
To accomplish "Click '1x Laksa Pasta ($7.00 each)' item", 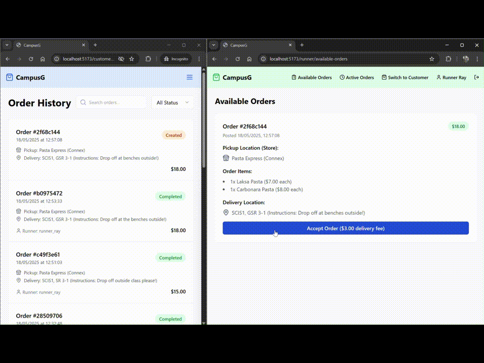I will point(261,181).
